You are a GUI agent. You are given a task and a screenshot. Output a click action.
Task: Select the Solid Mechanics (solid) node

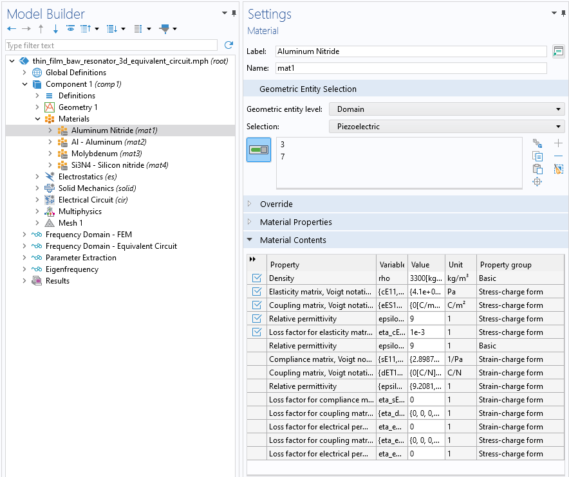coord(97,188)
